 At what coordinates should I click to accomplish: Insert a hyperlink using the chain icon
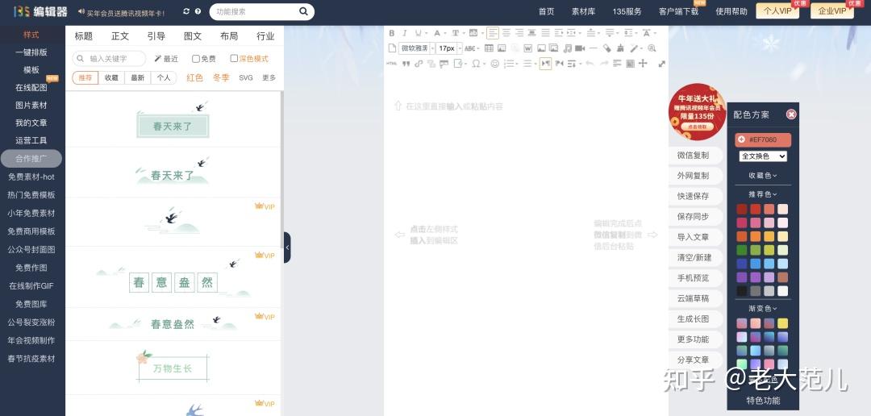(x=419, y=64)
